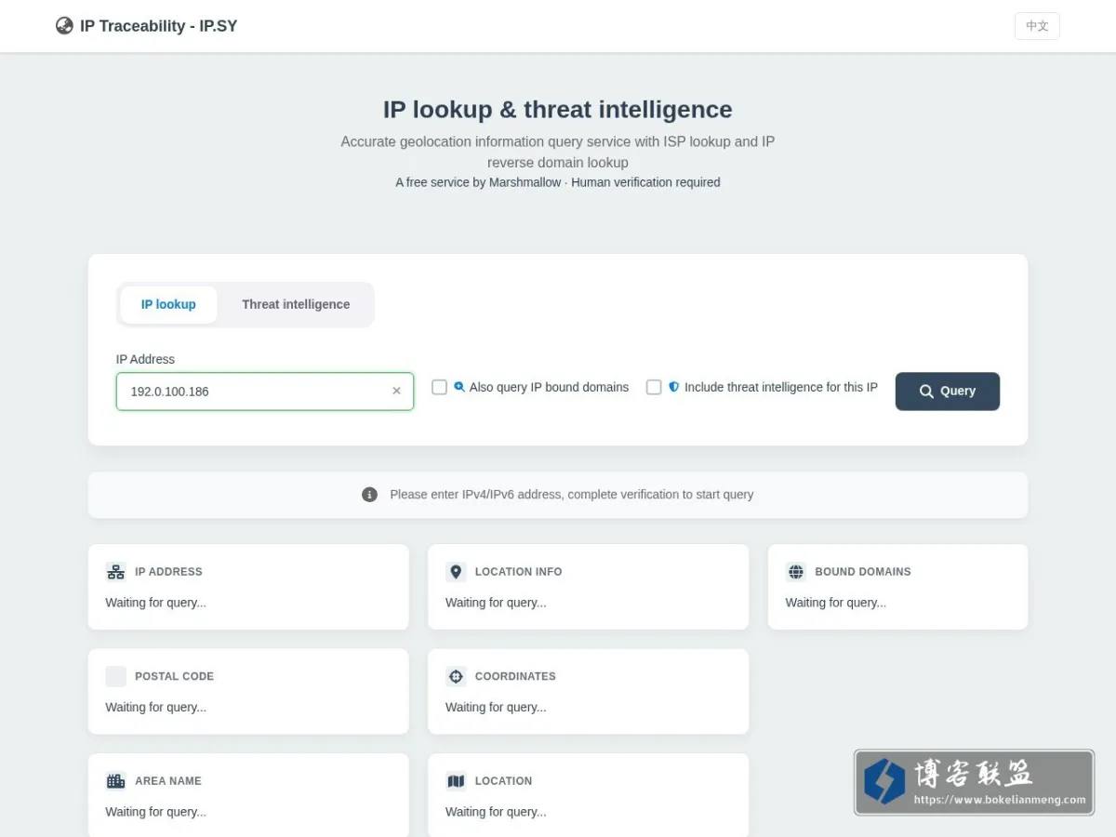Click the network icon on IP ADDRESS card
1116x837 pixels.
tap(116, 572)
